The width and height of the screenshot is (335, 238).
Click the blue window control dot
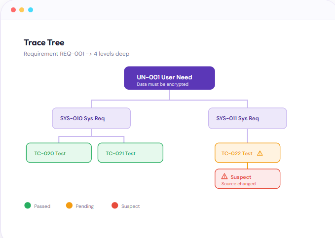point(31,10)
